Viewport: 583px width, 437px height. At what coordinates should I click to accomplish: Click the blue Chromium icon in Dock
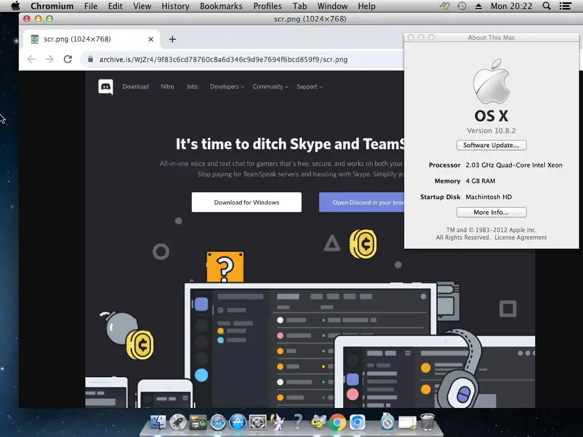[x=358, y=423]
